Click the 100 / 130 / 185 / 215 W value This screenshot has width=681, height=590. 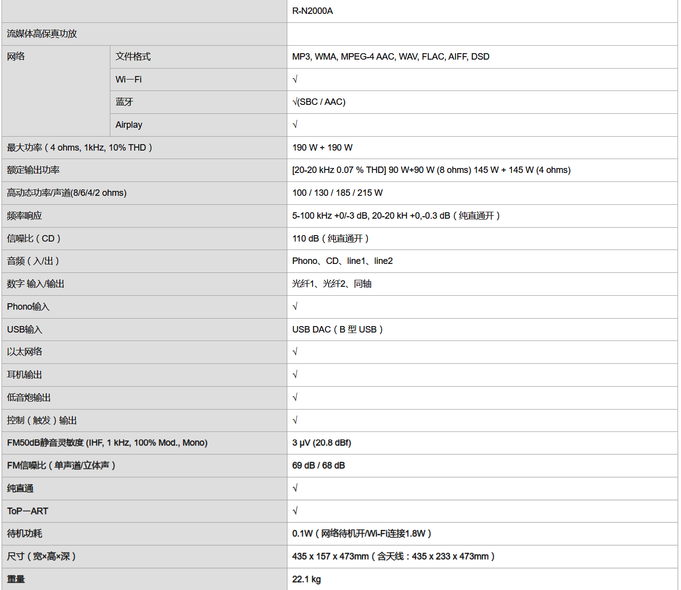[338, 193]
